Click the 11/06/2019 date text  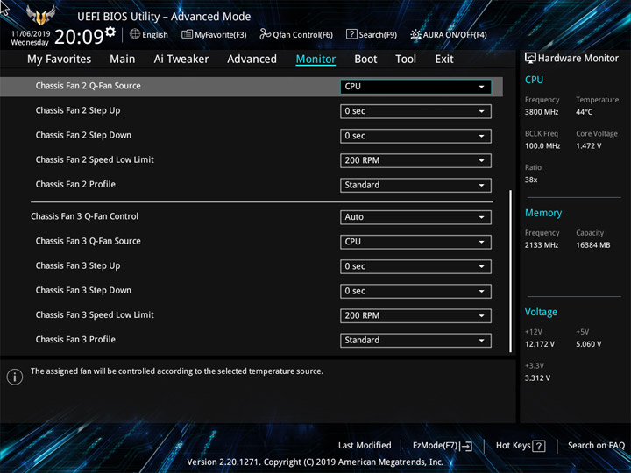pyautogui.click(x=31, y=34)
